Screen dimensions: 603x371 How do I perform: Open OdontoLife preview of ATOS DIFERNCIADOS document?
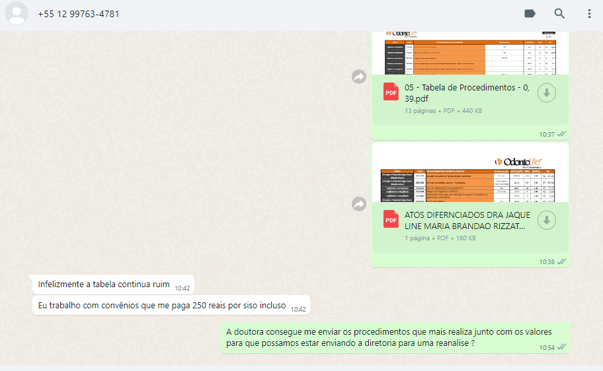470,173
